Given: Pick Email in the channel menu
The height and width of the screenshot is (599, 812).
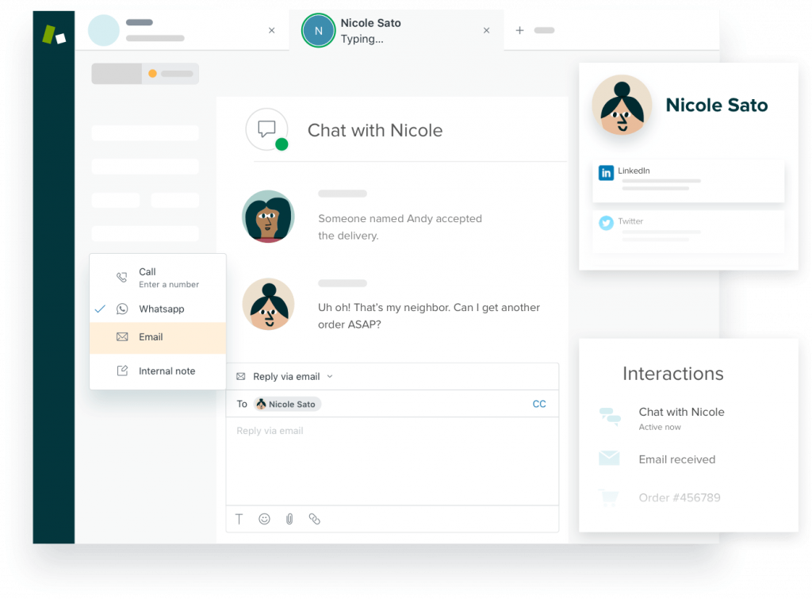Looking at the screenshot, I should click(158, 337).
